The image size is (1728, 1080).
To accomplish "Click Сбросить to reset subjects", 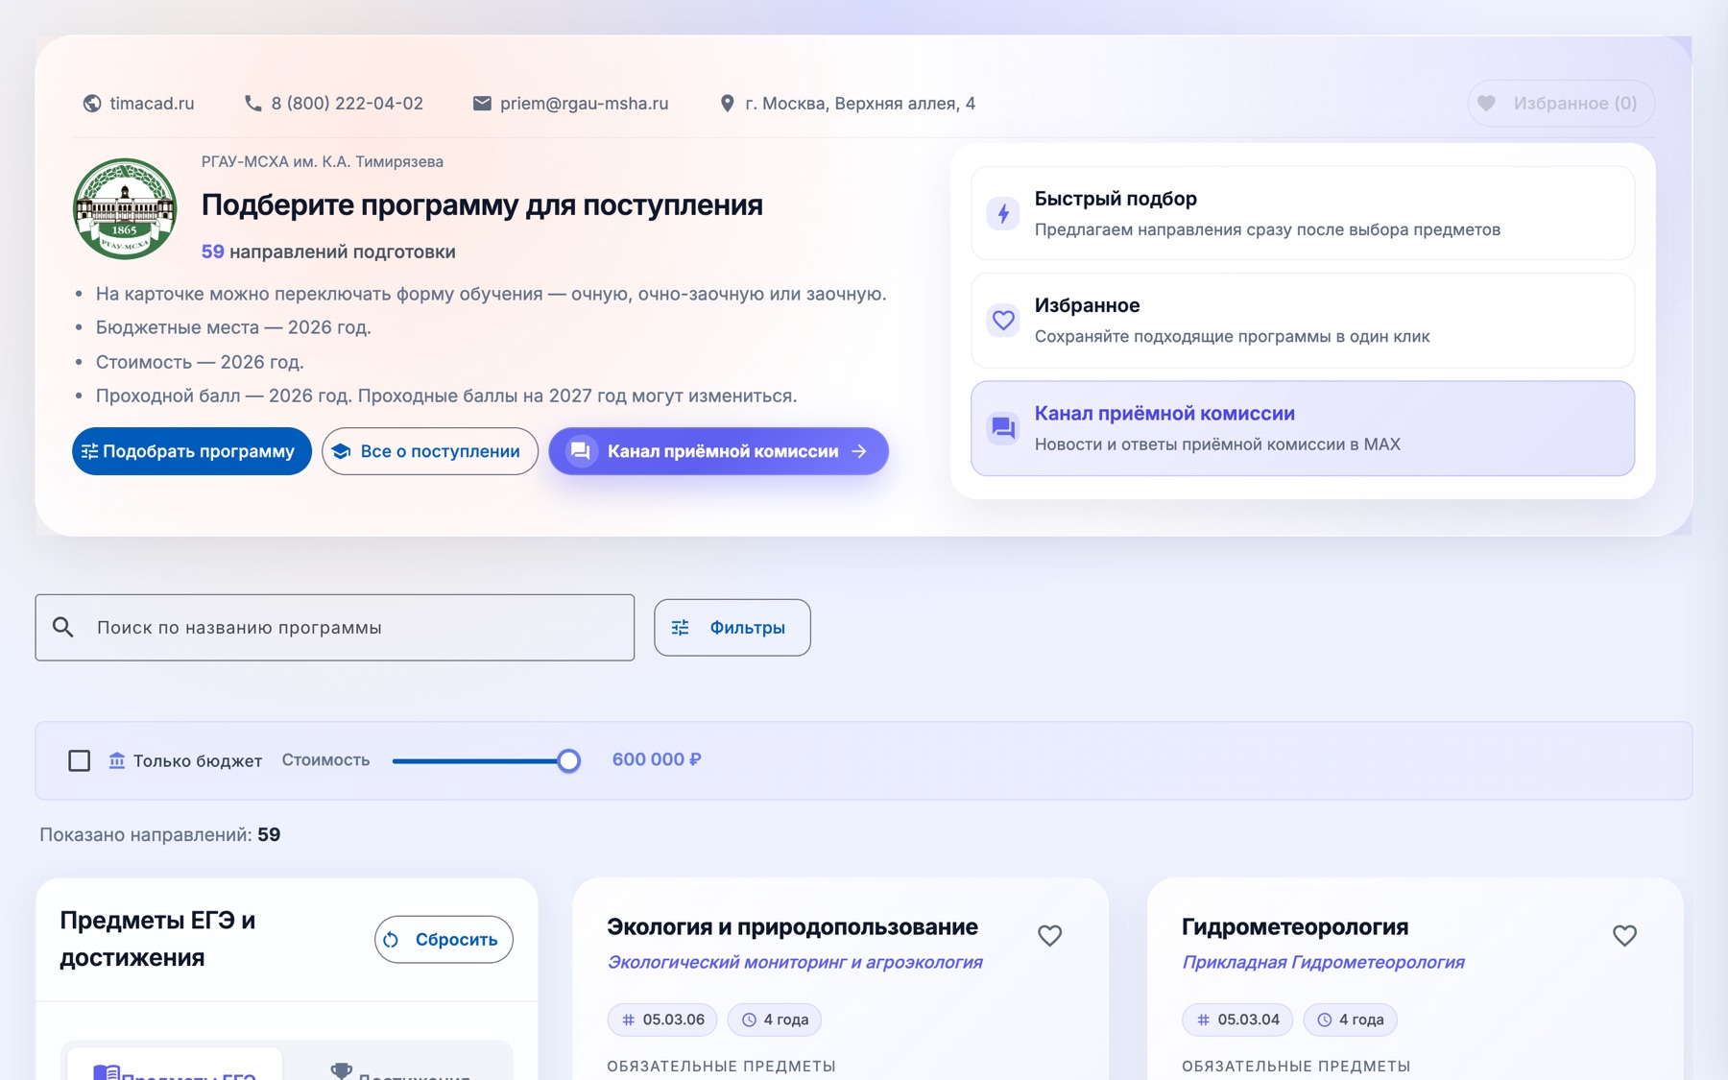I will [444, 939].
